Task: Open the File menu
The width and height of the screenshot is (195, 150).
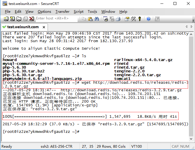Action: click(8, 12)
